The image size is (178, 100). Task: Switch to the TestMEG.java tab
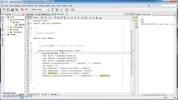click(x=45, y=14)
